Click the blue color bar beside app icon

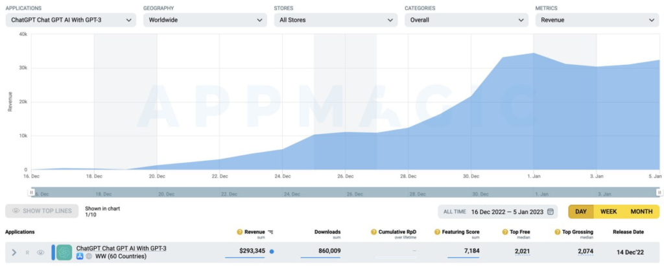pos(53,253)
